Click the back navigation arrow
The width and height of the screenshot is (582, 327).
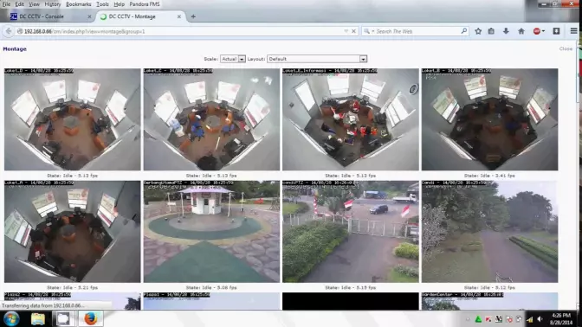click(x=9, y=31)
